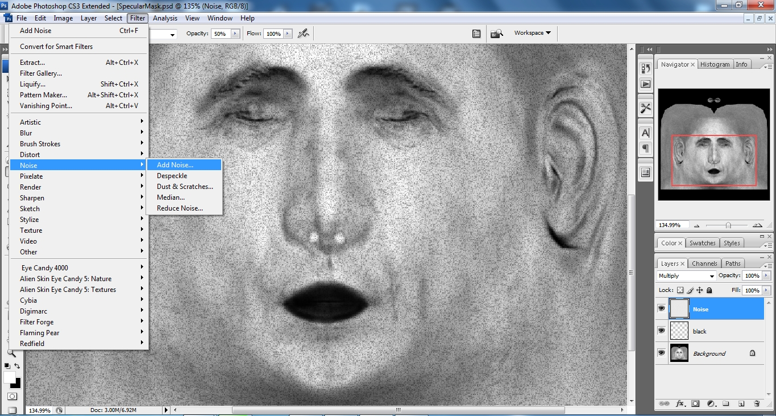Screen dimensions: 776x416
Task: Open the Actions panel dock icon
Action: tap(646, 84)
